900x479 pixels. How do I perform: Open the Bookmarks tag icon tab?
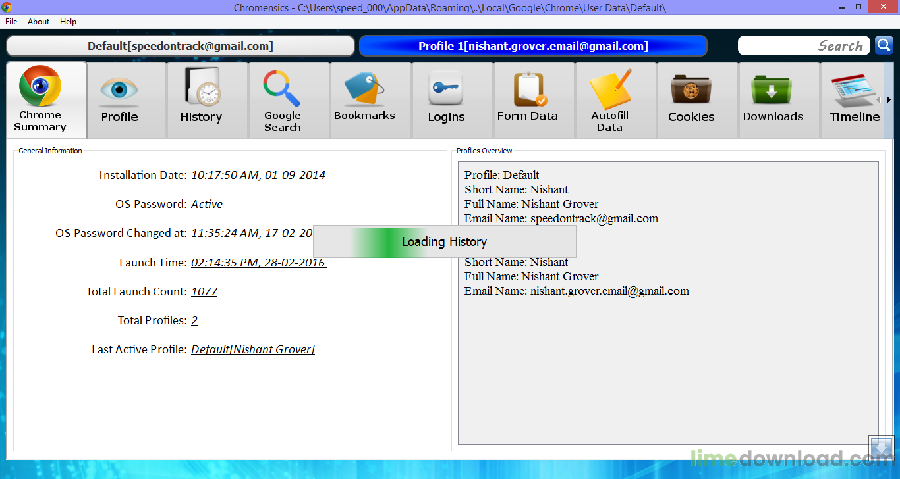(x=371, y=100)
